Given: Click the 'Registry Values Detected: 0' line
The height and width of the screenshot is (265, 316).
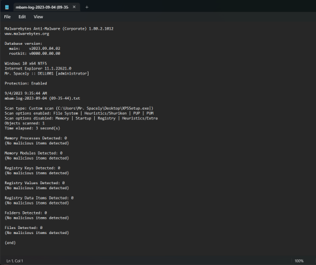Looking at the screenshot, I should coord(35,183).
